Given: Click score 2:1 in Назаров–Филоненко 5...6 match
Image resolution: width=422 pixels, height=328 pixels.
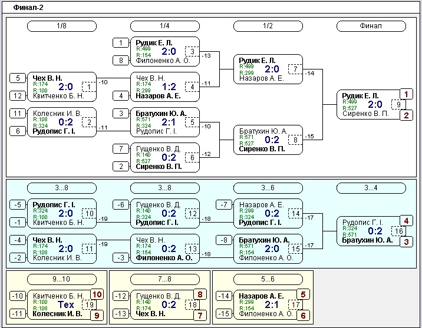Looking at the screenshot, I should click(272, 304).
